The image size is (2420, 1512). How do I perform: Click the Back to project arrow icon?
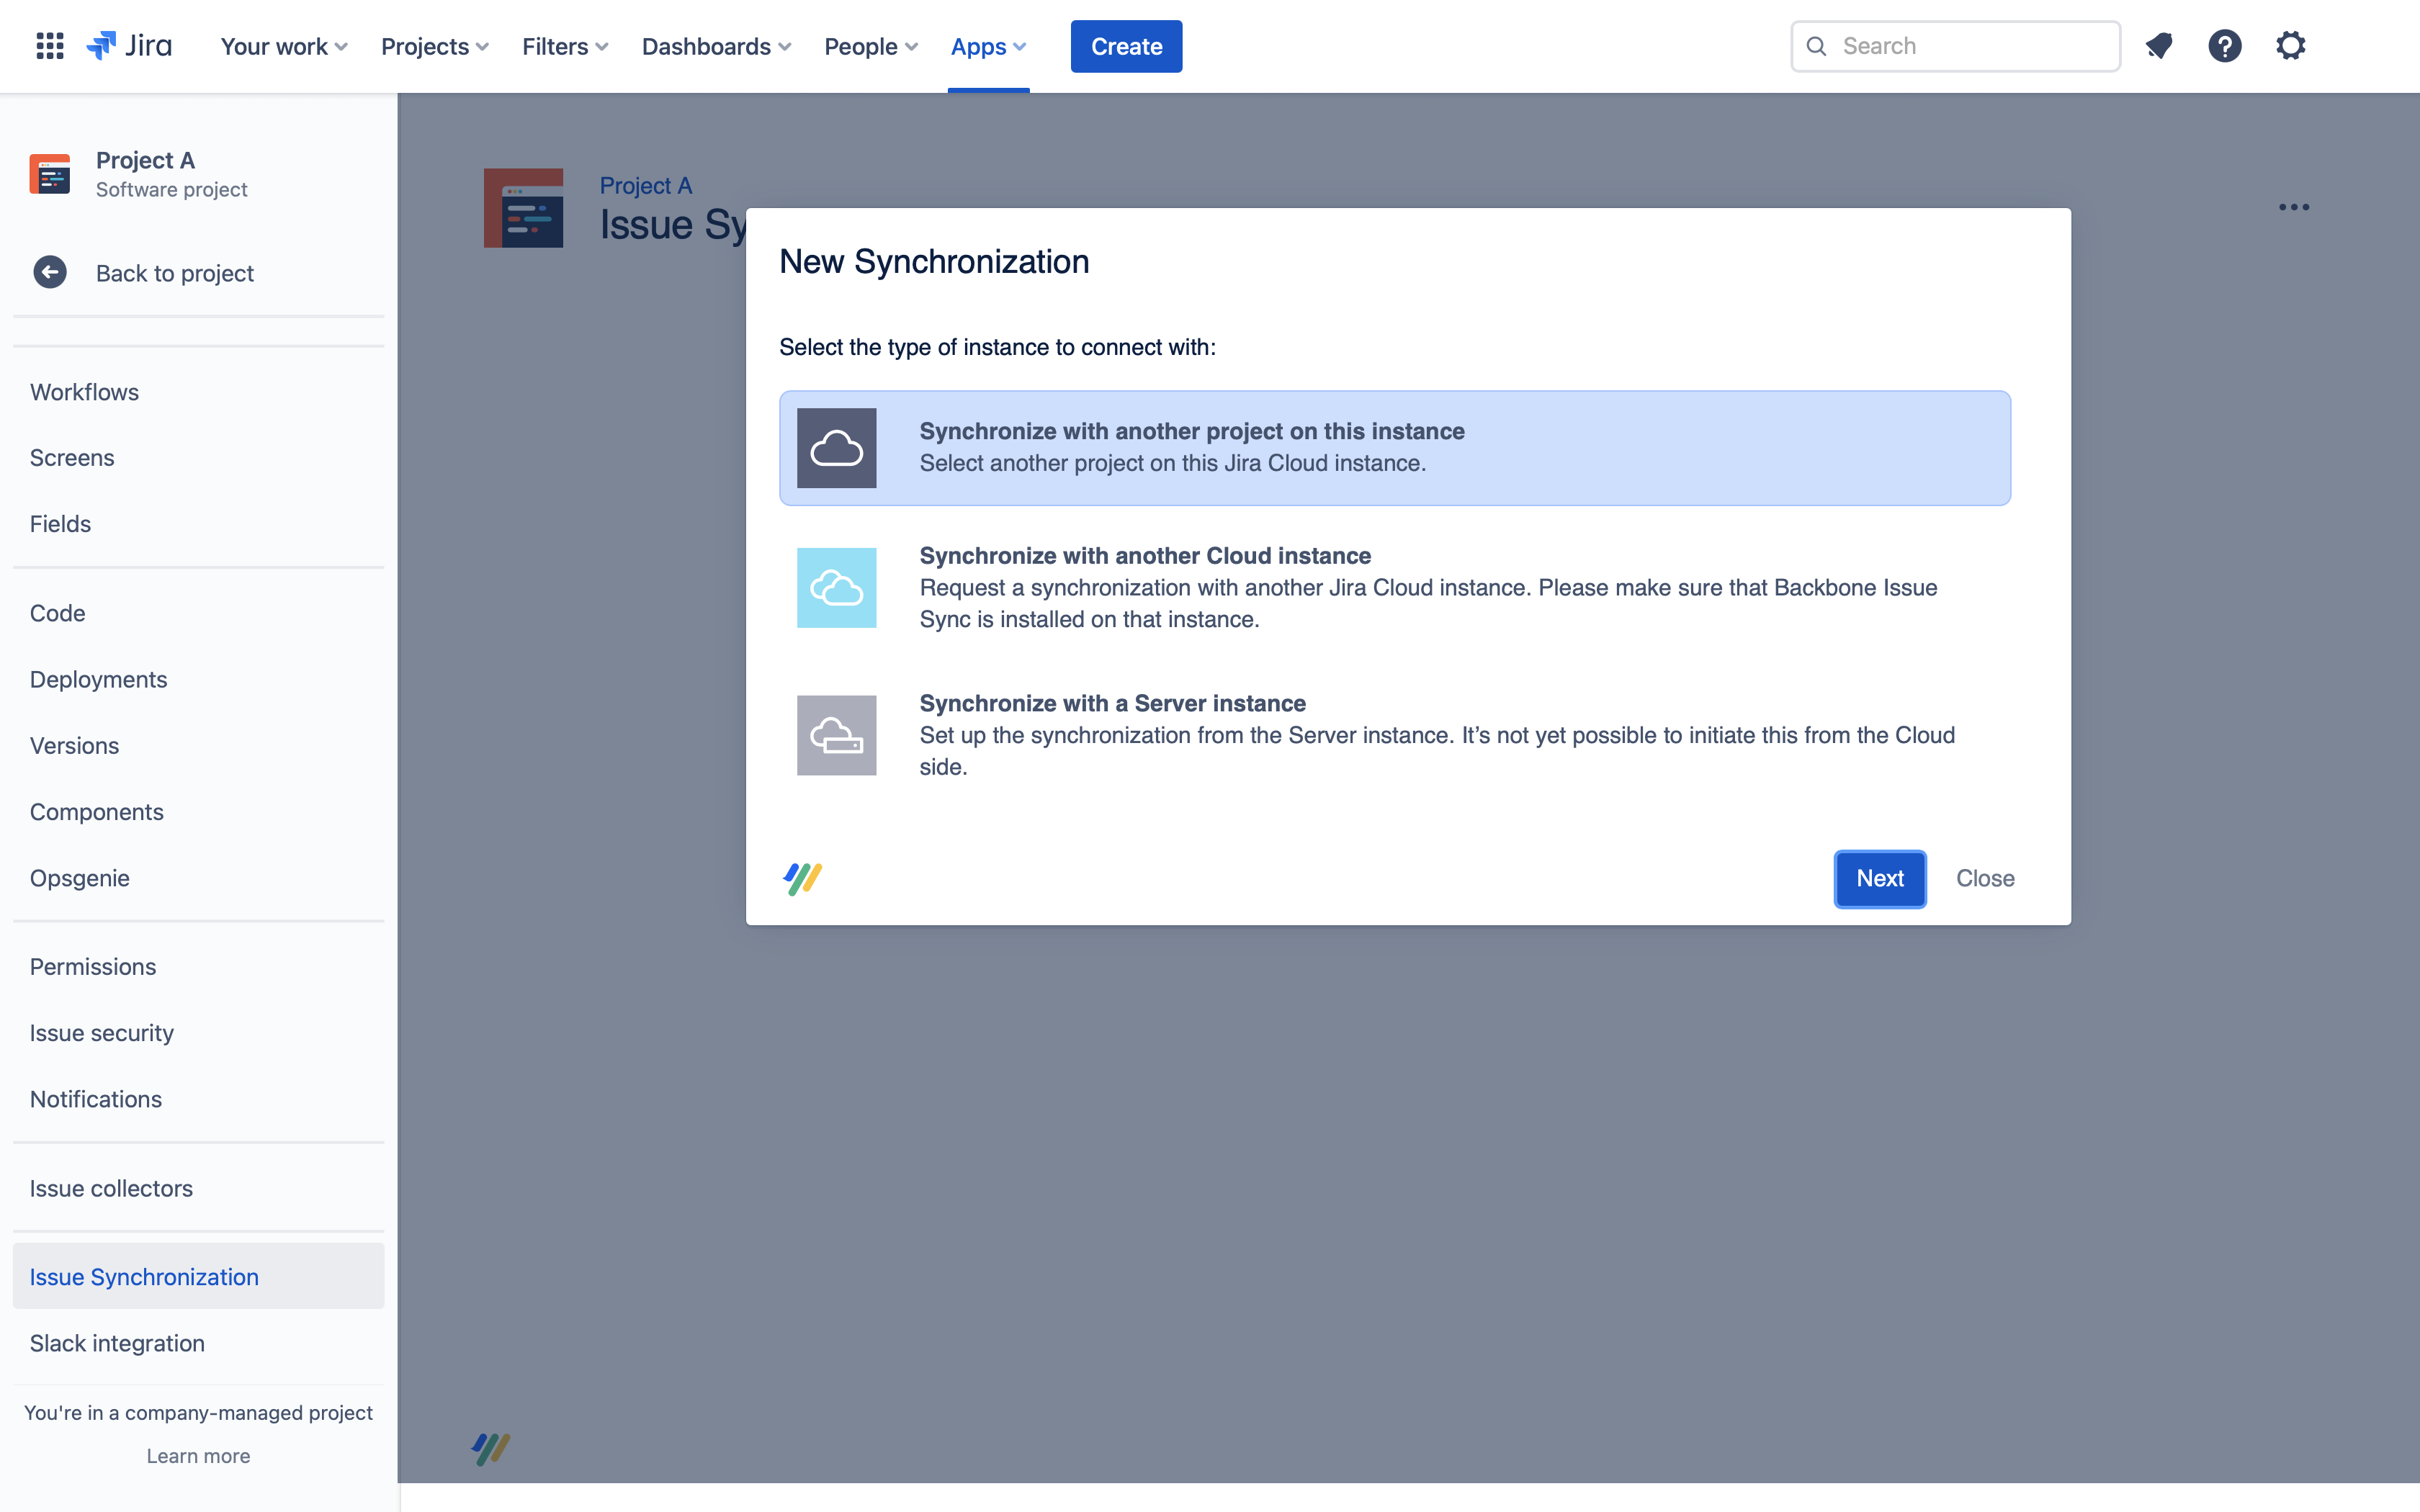click(49, 272)
